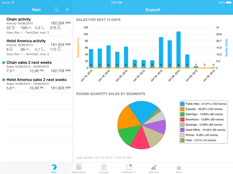Open the Notifications tab
Viewport: 233px width, 174px height.
[x=129, y=169]
